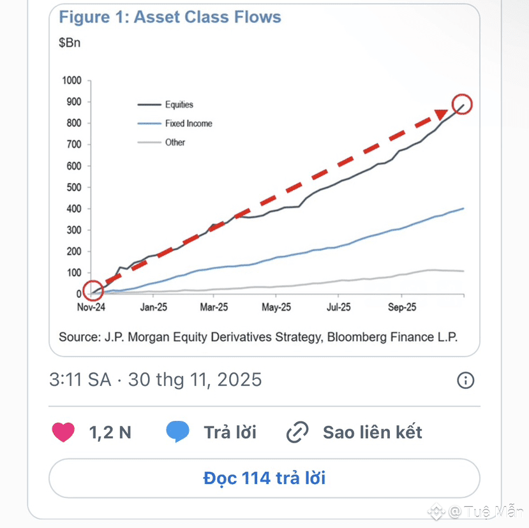The height and width of the screenshot is (528, 529).
Task: Click the red arrowhead on the dashed trendline
Action: coord(441,114)
